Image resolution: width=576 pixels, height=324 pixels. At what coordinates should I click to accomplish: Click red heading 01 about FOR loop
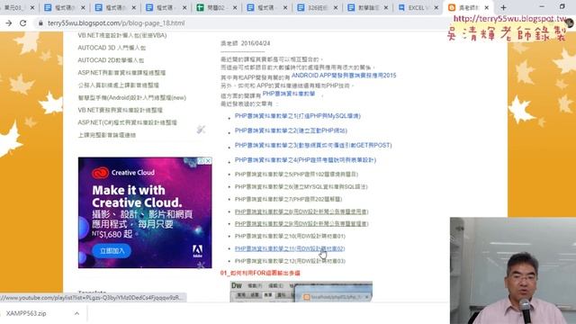(260, 273)
